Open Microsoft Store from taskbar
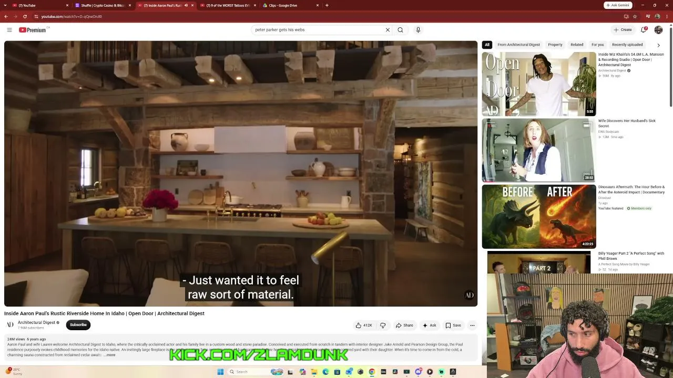This screenshot has width=673, height=378. (x=337, y=372)
